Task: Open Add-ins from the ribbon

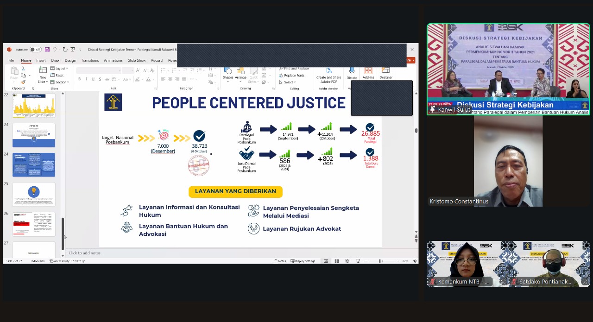Action: 368,73
